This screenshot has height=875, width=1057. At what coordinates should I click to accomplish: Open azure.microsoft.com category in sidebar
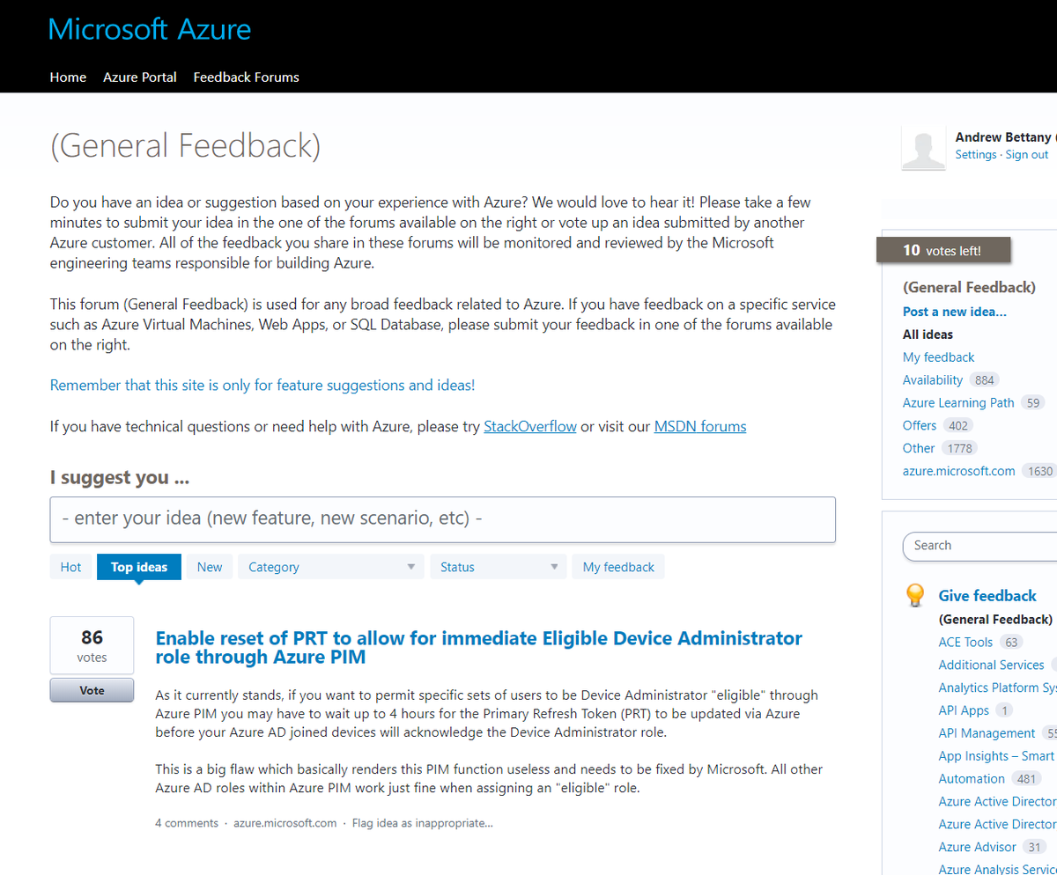pyautogui.click(x=959, y=471)
